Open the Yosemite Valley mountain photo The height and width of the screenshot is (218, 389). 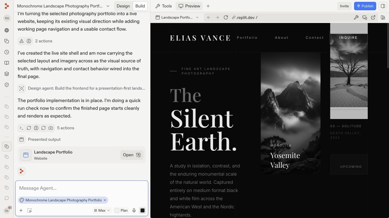[291, 113]
